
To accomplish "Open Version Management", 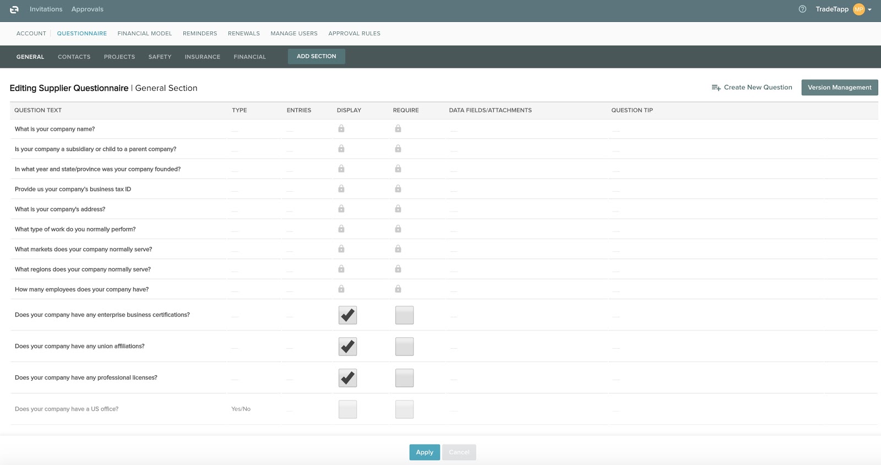I will click(x=839, y=88).
